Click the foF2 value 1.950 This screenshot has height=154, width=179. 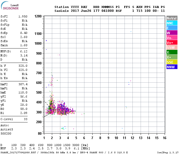pos(23,16)
